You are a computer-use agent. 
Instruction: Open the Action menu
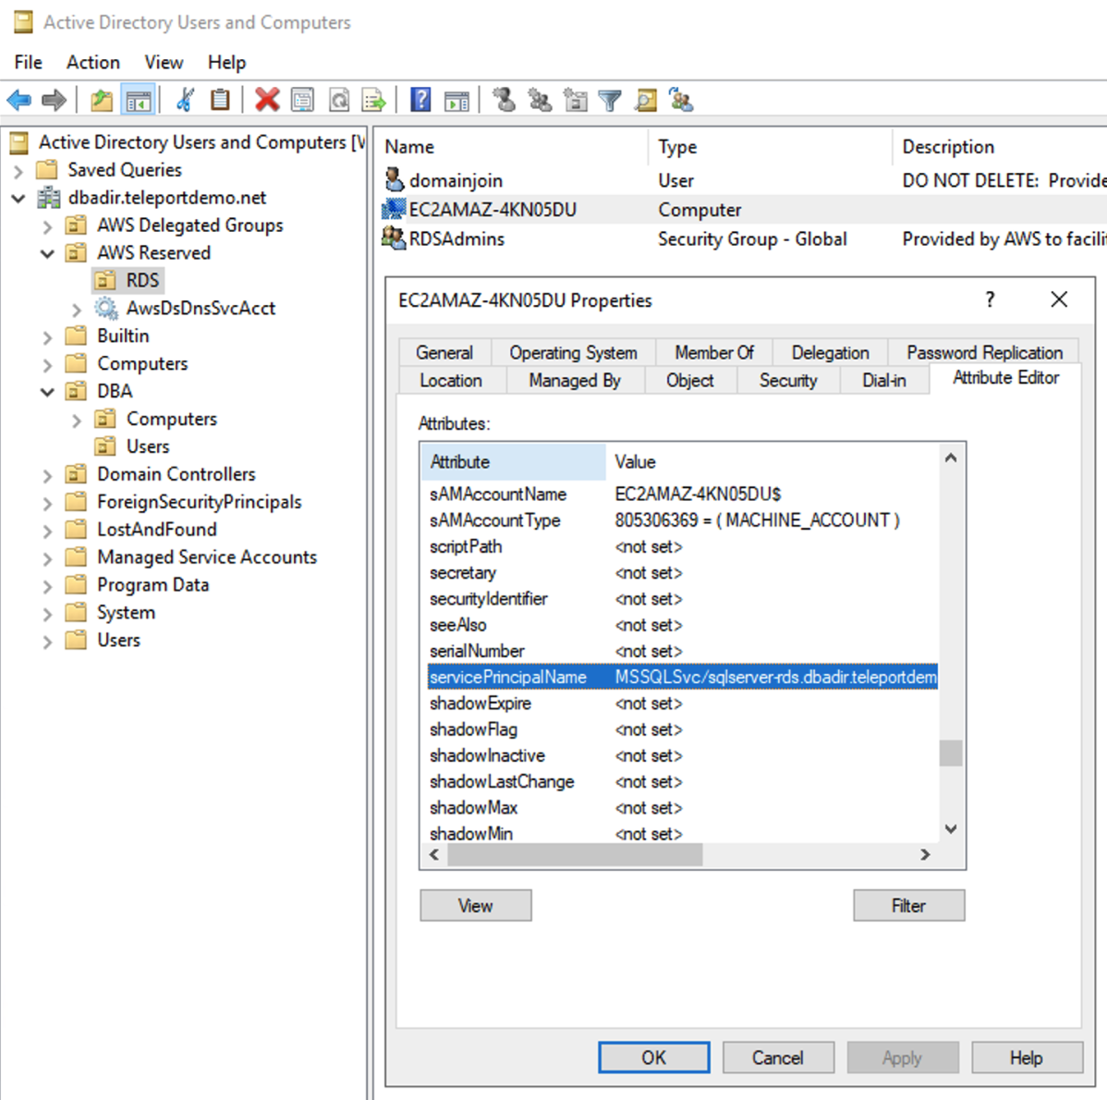tap(92, 62)
